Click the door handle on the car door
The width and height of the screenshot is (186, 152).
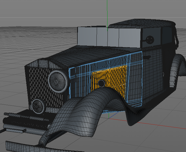(x=147, y=57)
